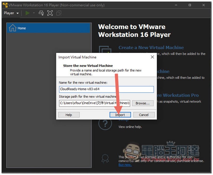213x175 pixels.
Task: Click the license ribbon badge icon
Action: (105, 159)
